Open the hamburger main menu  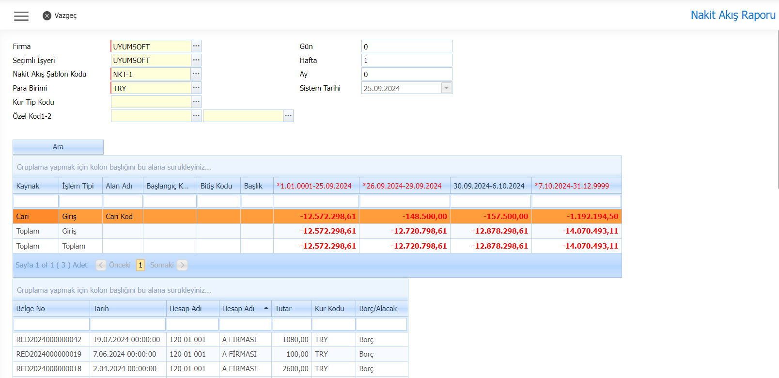[x=21, y=16]
